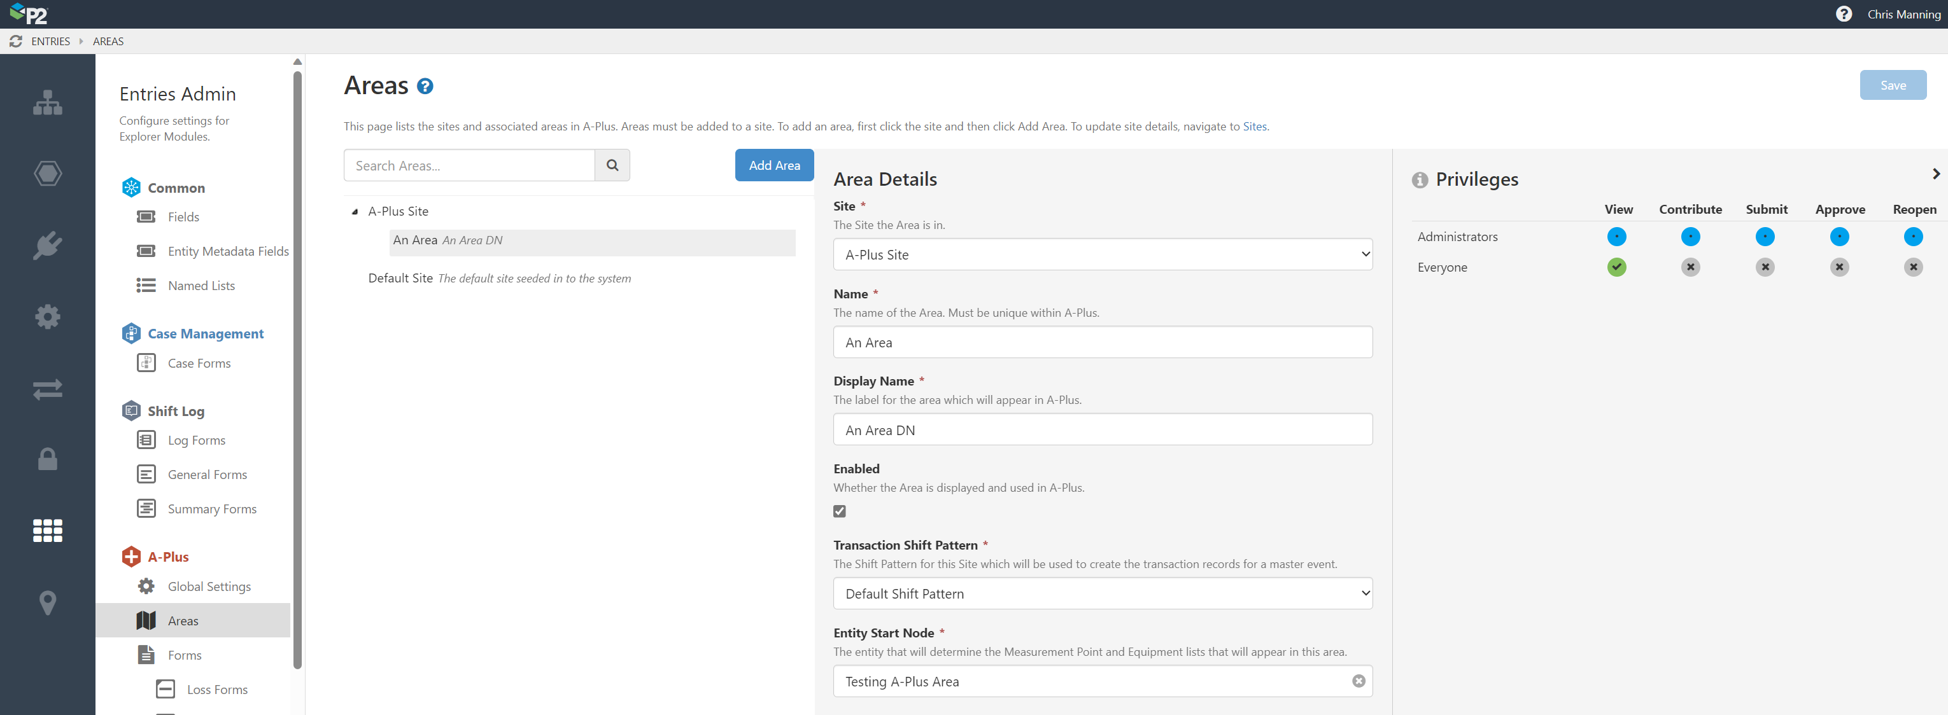Click the help icon beside Areas heading

coord(425,86)
